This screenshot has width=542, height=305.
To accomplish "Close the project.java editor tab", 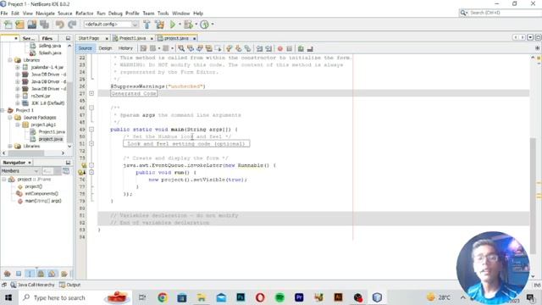I will (x=195, y=38).
